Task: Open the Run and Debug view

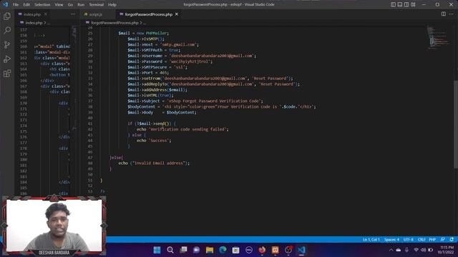Action: [7, 59]
